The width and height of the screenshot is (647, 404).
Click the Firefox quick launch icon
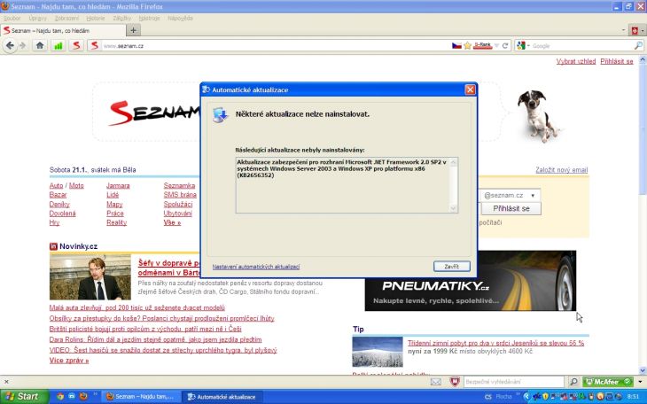pos(83,396)
